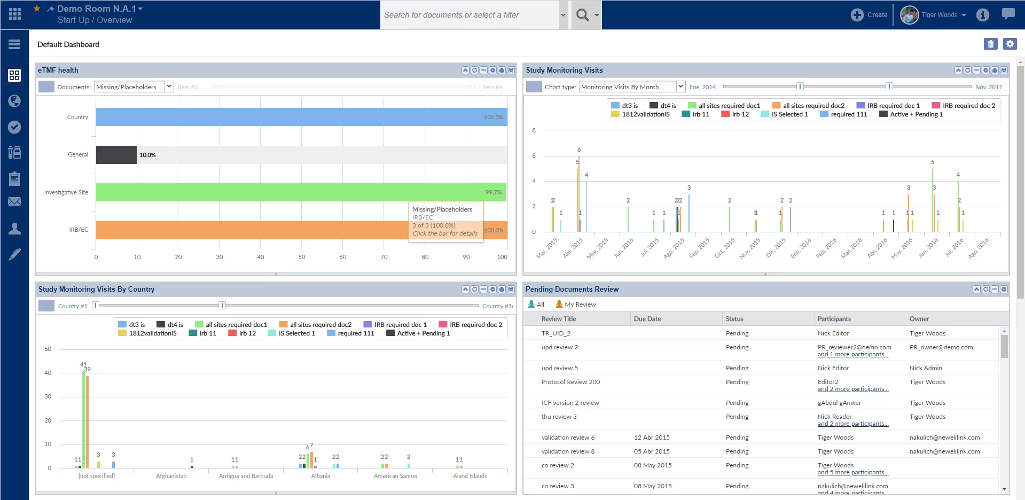Image resolution: width=1025 pixels, height=500 pixels.
Task: Open dashboard settings gear icon
Action: click(1010, 44)
